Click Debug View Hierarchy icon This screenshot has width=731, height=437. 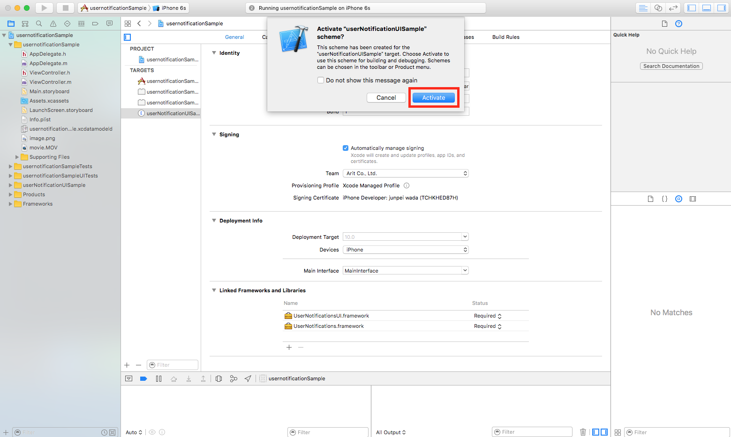point(219,378)
